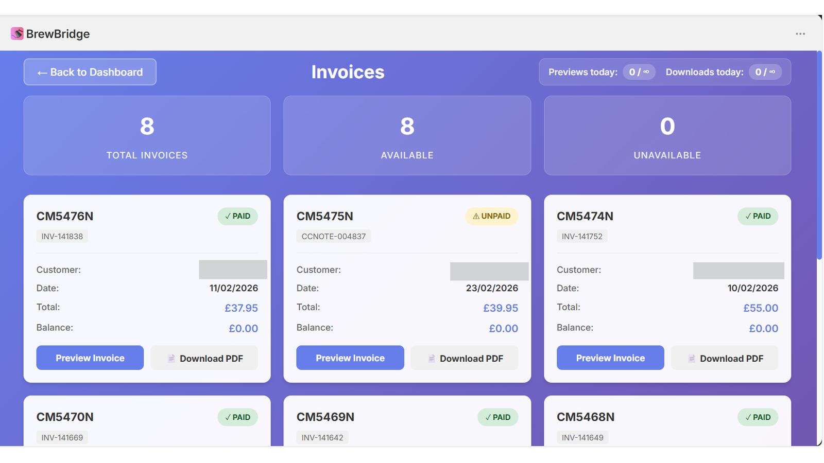The height and width of the screenshot is (463, 824).
Task: Click the CM5475N invoice title
Action: (325, 216)
